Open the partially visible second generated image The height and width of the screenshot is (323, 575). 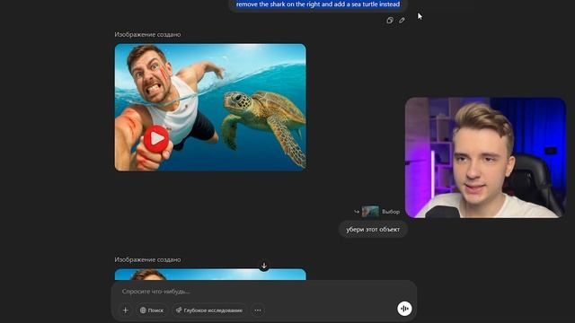[x=210, y=275]
